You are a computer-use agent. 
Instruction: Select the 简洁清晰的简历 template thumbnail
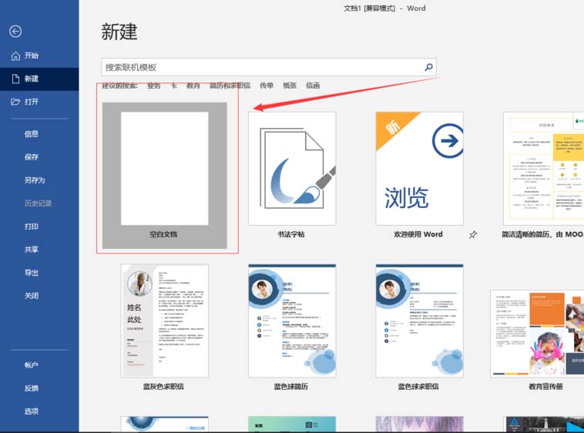point(543,169)
